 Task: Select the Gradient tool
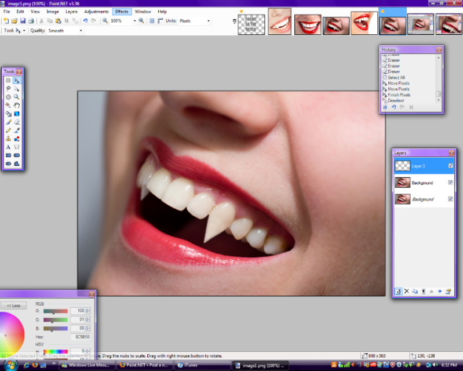tap(17, 114)
